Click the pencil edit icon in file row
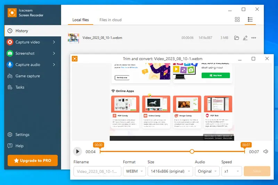This screenshot has height=185, width=278. point(245,38)
